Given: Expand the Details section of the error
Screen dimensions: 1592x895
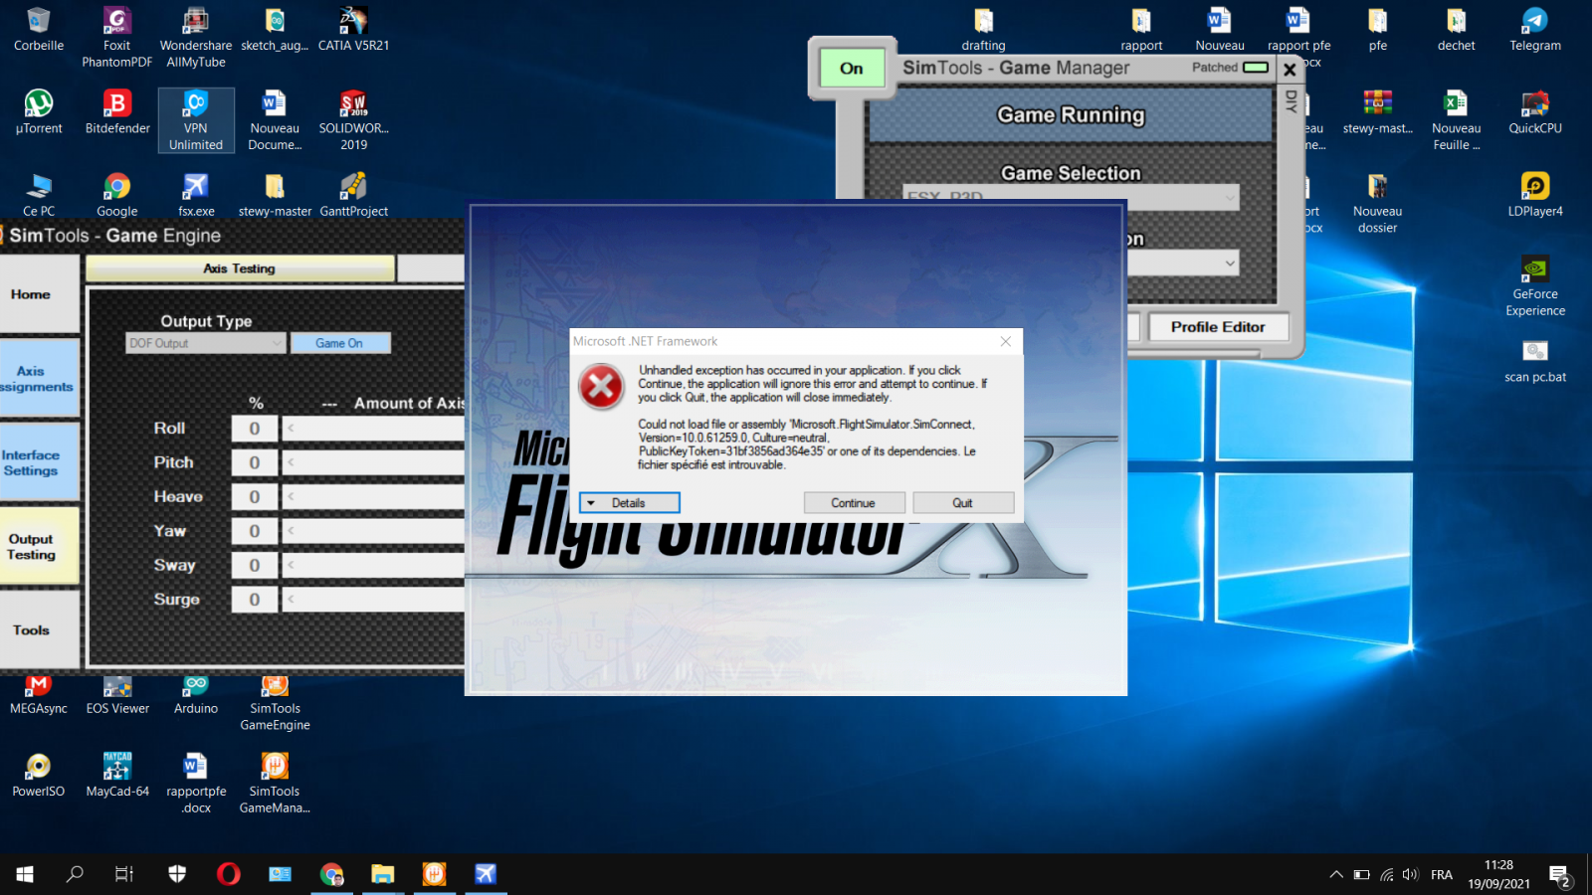Looking at the screenshot, I should click(x=630, y=503).
